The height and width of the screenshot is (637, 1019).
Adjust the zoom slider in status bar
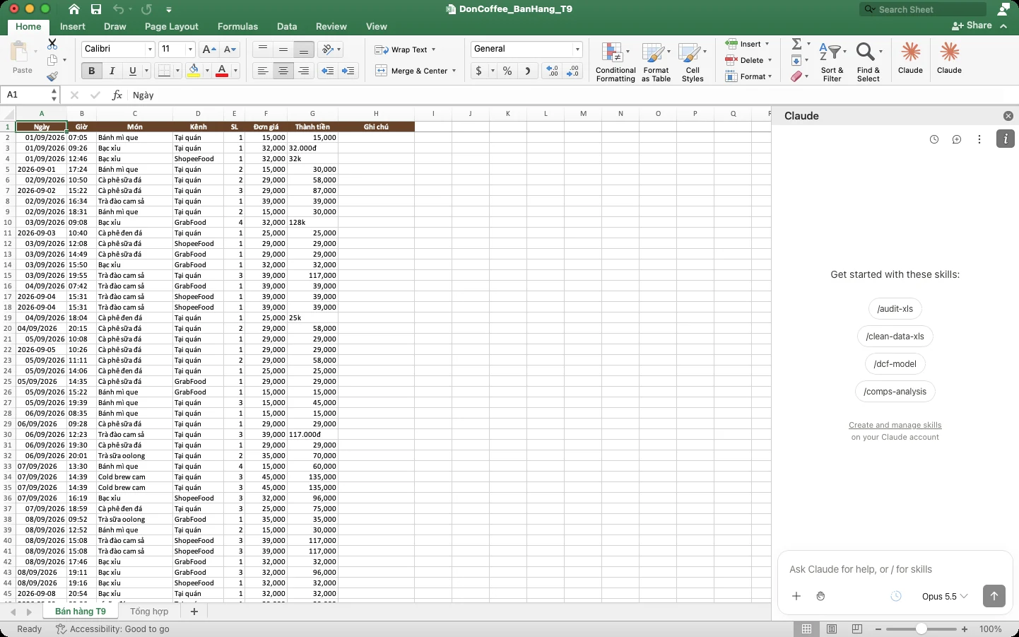click(x=921, y=629)
